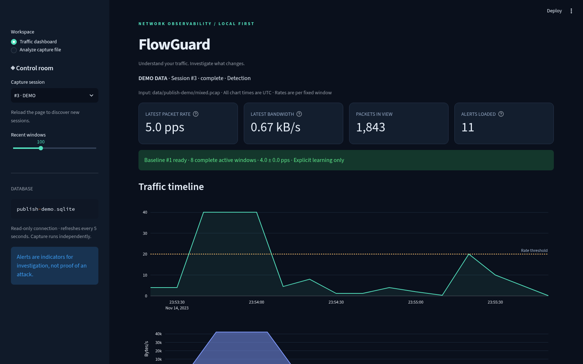Open help for Alerts Loaded metric
The image size is (583, 364).
tap(501, 114)
